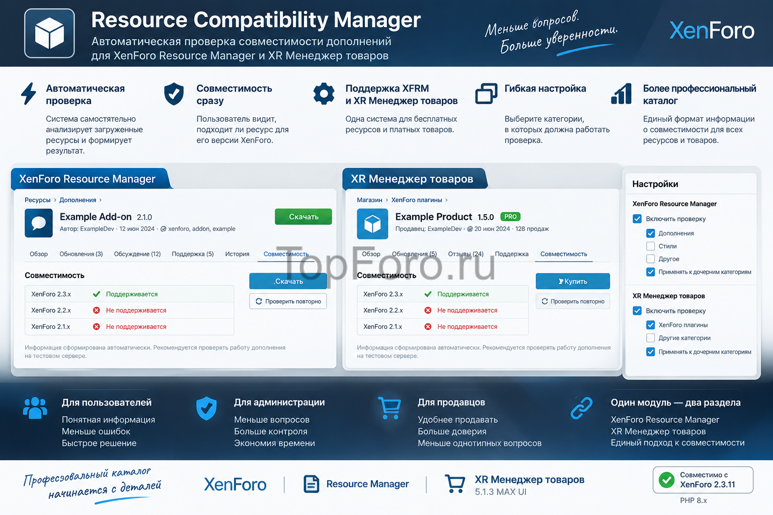Click the Продавец: ExampleDev text

428,229
